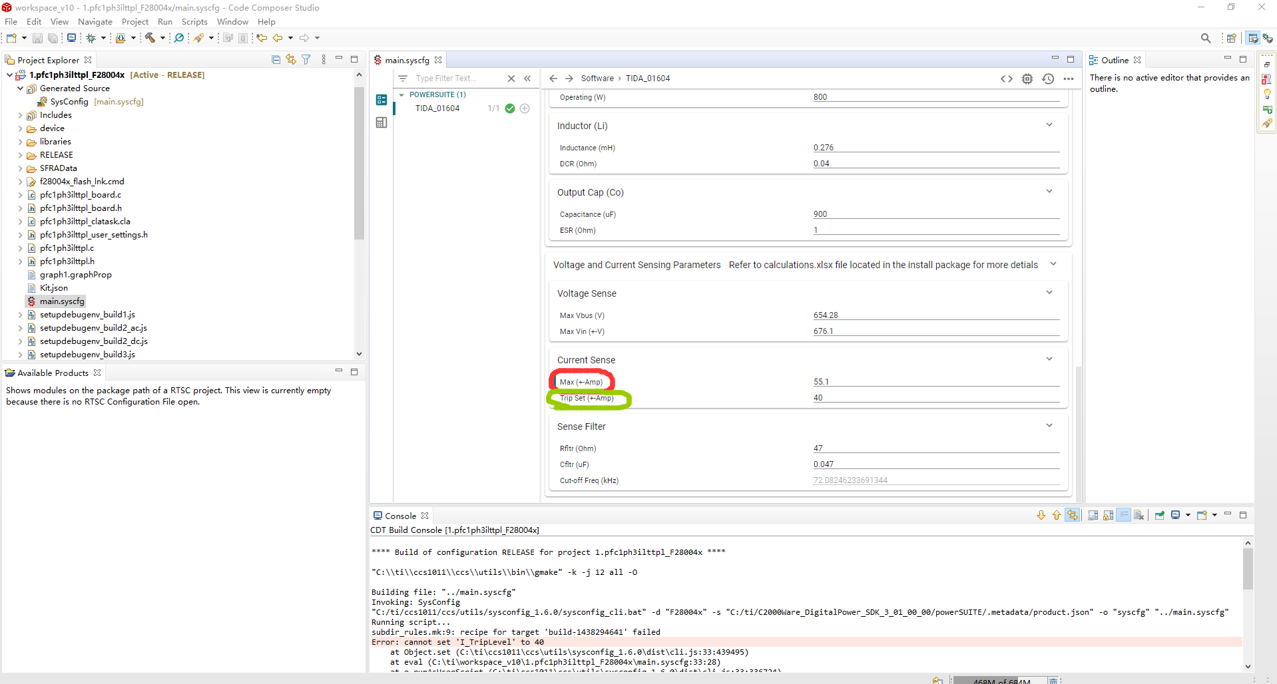Select Kit.json file in project tree
Image resolution: width=1277 pixels, height=684 pixels.
pyautogui.click(x=53, y=288)
